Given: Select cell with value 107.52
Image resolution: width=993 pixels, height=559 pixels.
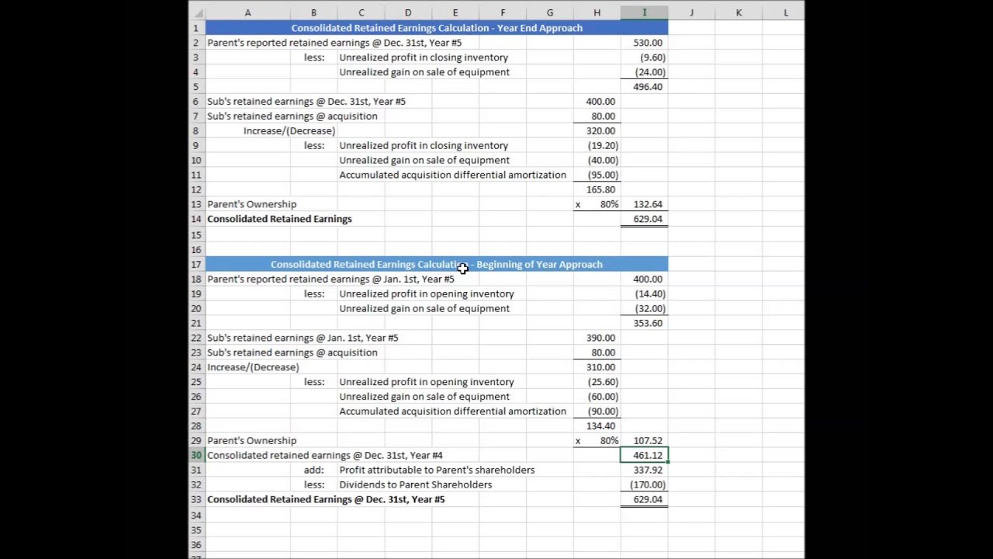Looking at the screenshot, I should [x=644, y=440].
